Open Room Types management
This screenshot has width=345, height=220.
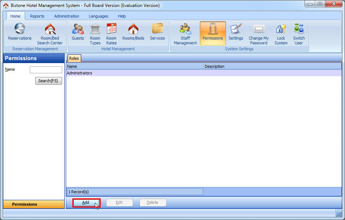(x=95, y=33)
